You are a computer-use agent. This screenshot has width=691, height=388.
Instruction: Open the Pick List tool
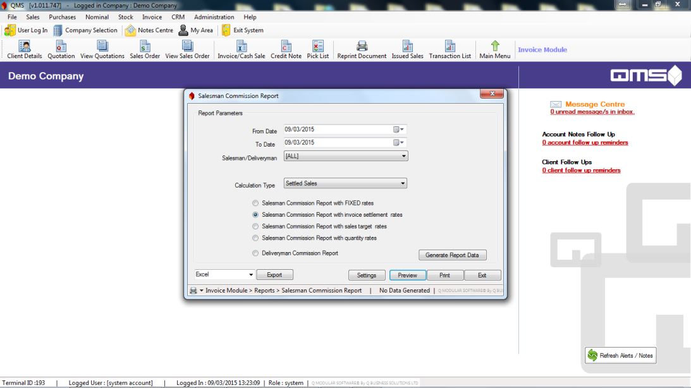click(318, 50)
